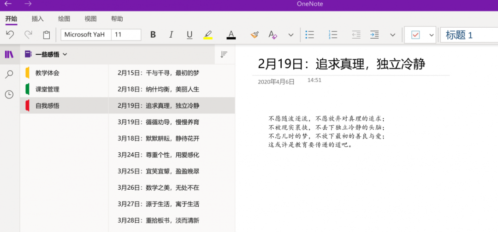Click the back navigation arrow
The height and width of the screenshot is (232, 498).
tap(8, 4)
